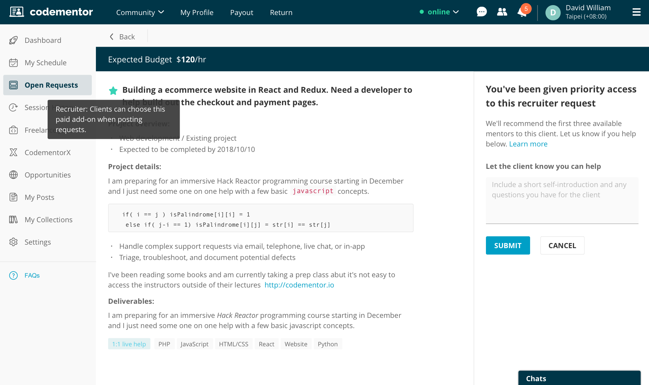This screenshot has width=649, height=385.
Task: Click the Website tag
Action: [296, 344]
